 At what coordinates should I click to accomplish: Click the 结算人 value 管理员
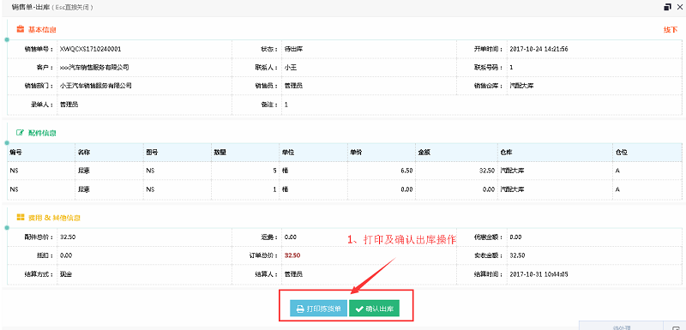coord(293,274)
